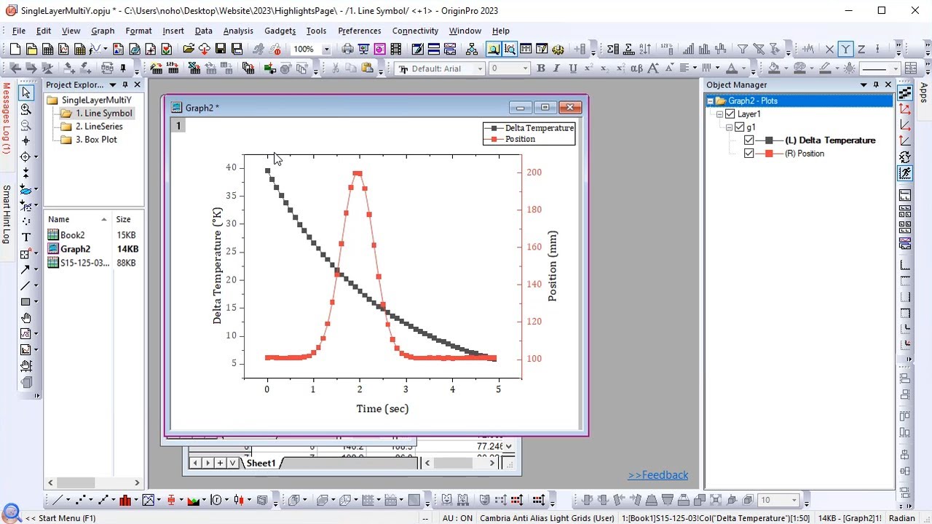Collapse the g1 group node
The image size is (932, 524).
729,127
